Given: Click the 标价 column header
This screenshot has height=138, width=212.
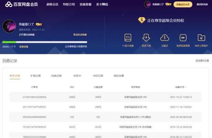Looking at the screenshot, I should click(x=72, y=87).
